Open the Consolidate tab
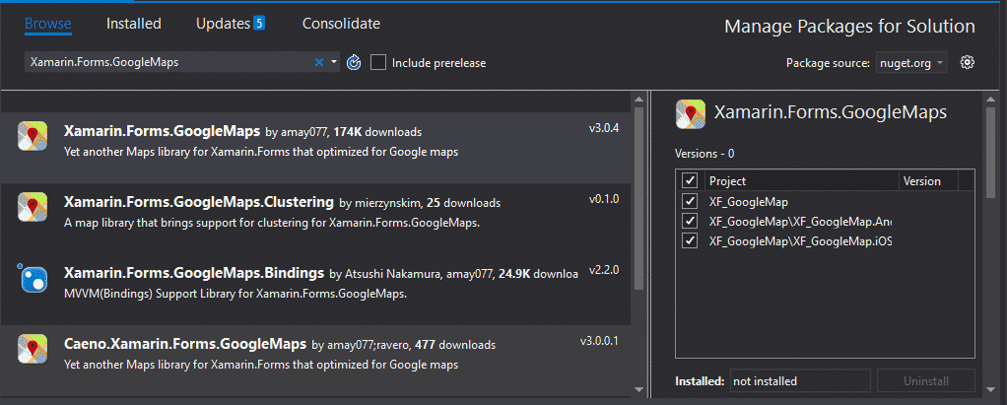The width and height of the screenshot is (1007, 405). tap(341, 24)
